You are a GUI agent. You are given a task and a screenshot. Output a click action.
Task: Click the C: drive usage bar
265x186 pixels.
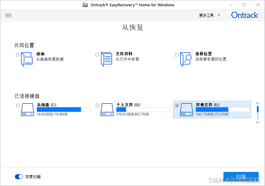click(64, 109)
